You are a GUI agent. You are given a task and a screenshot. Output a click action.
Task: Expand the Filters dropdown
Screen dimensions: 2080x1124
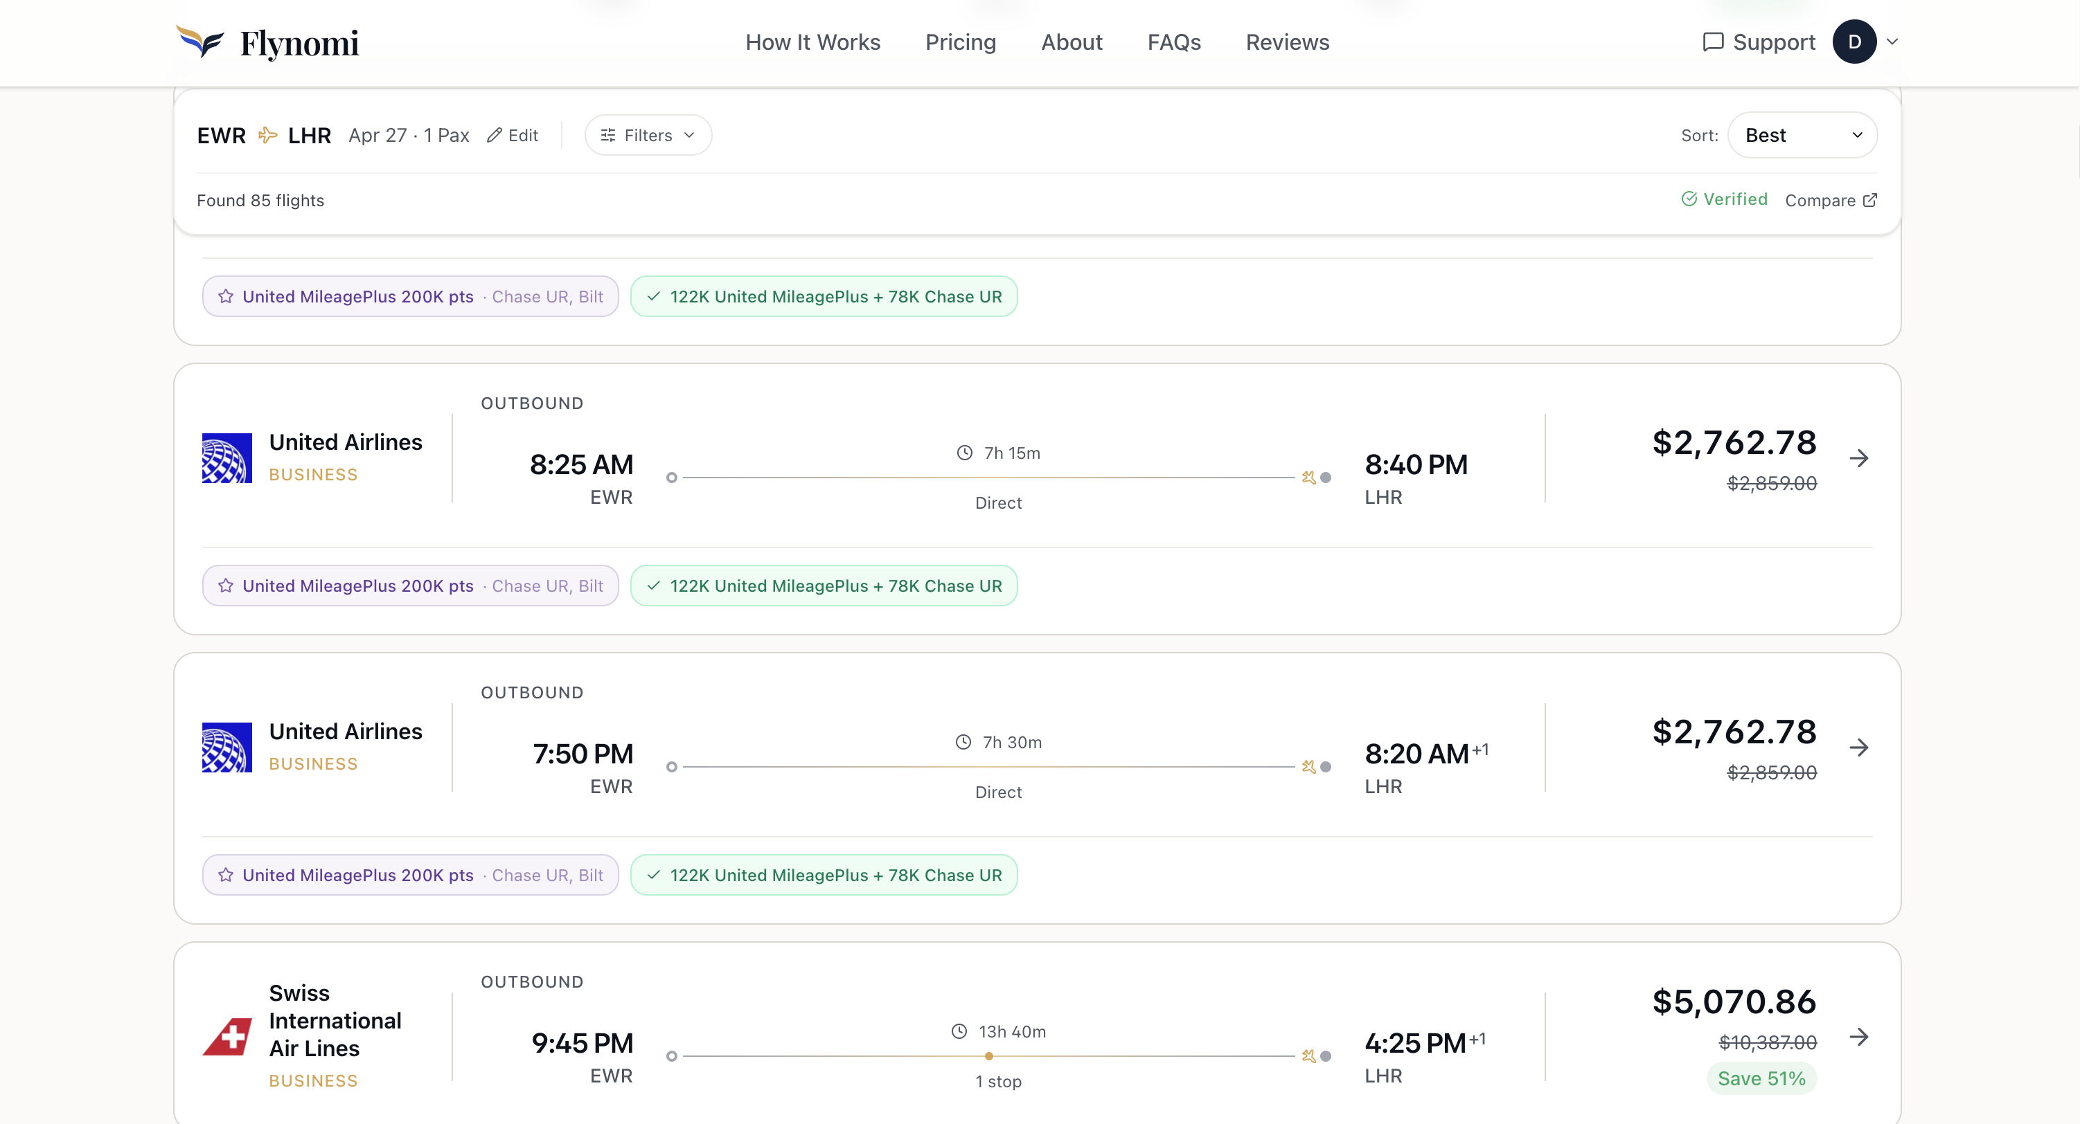tap(648, 135)
